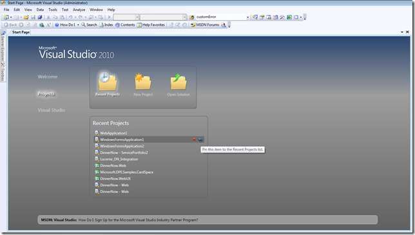The width and height of the screenshot is (415, 235).
Task: Expand standard toolbar overflow options
Action: point(305,17)
